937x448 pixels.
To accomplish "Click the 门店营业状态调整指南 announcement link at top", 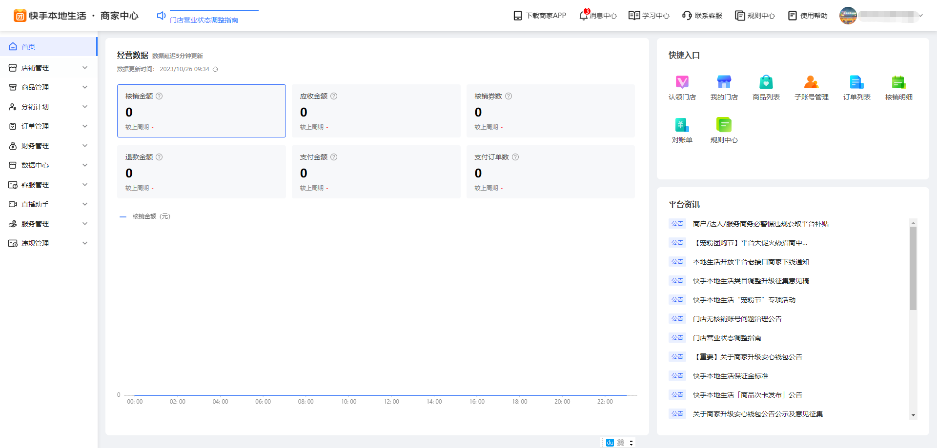I will (204, 20).
